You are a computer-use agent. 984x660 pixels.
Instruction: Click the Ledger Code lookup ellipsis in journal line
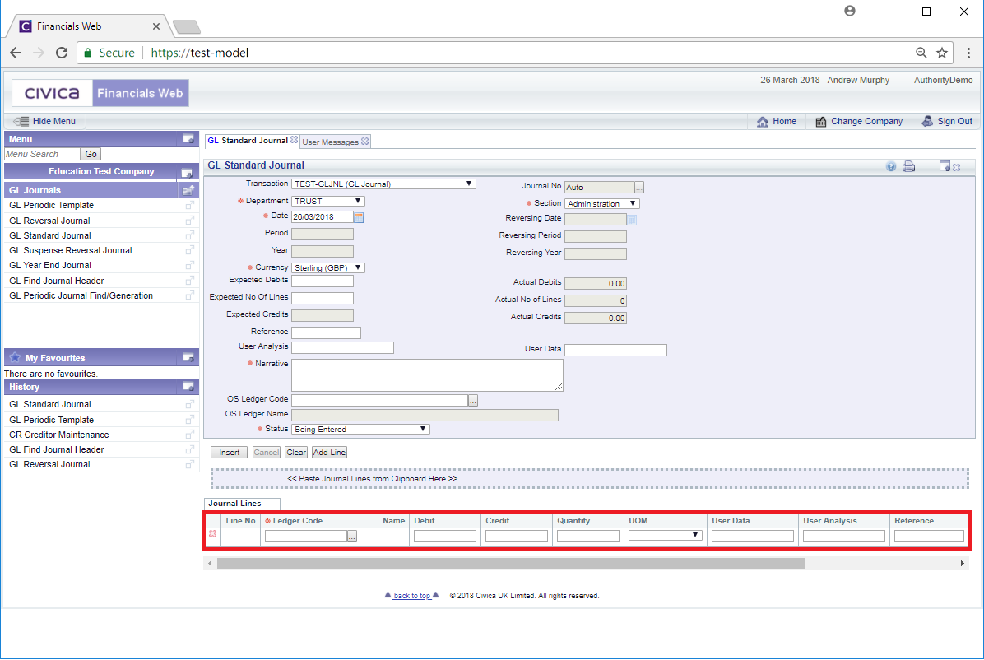pyautogui.click(x=352, y=537)
